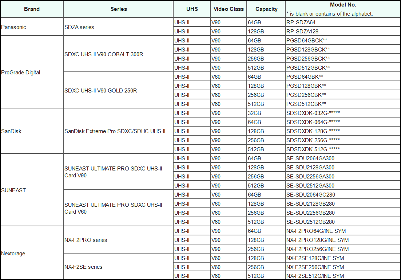Select model NX-F2SE512G/INE SYM

click(343, 276)
